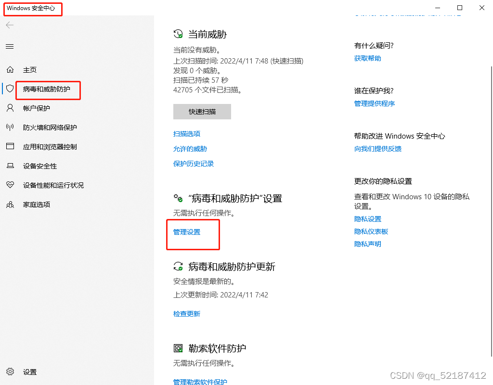Click 获取帮助 link
Viewport: 493px width, 385px height.
[367, 58]
